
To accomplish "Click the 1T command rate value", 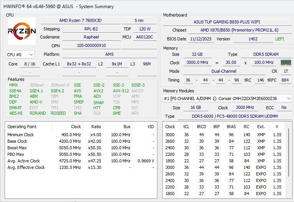I will tap(286, 72).
